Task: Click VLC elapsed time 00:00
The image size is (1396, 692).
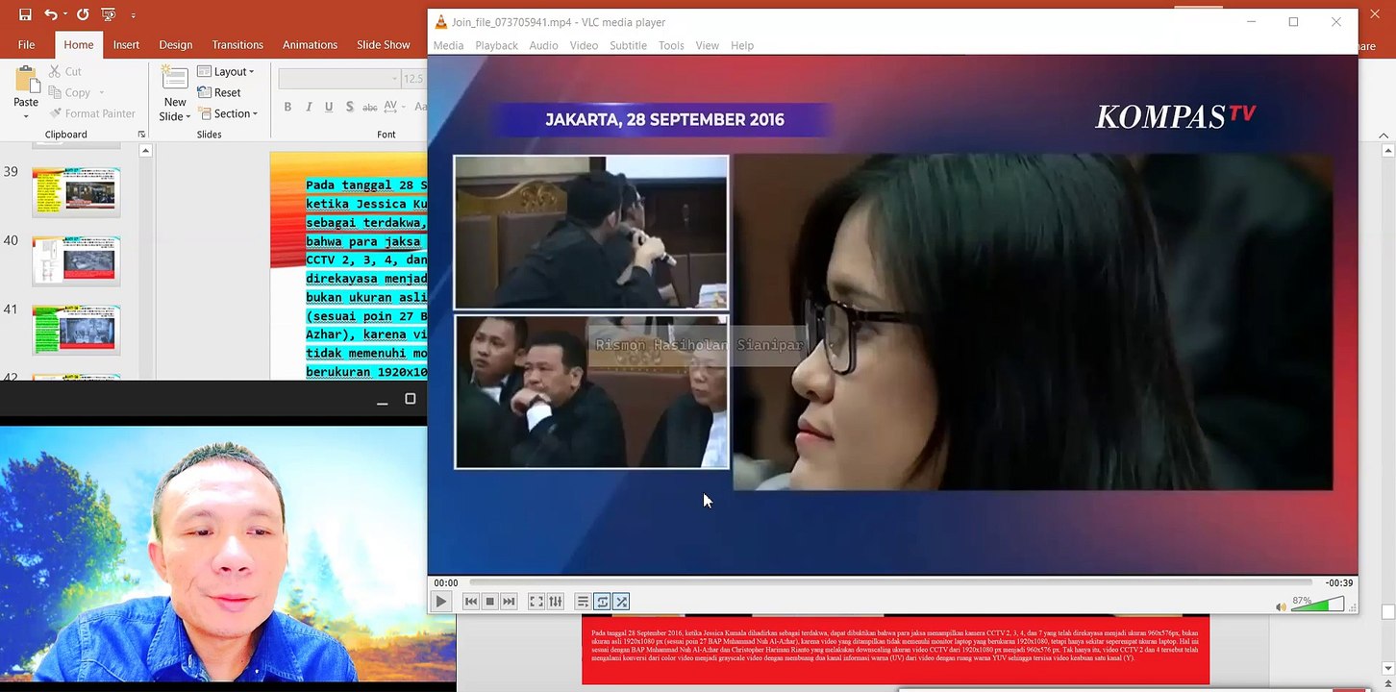Action: point(445,582)
